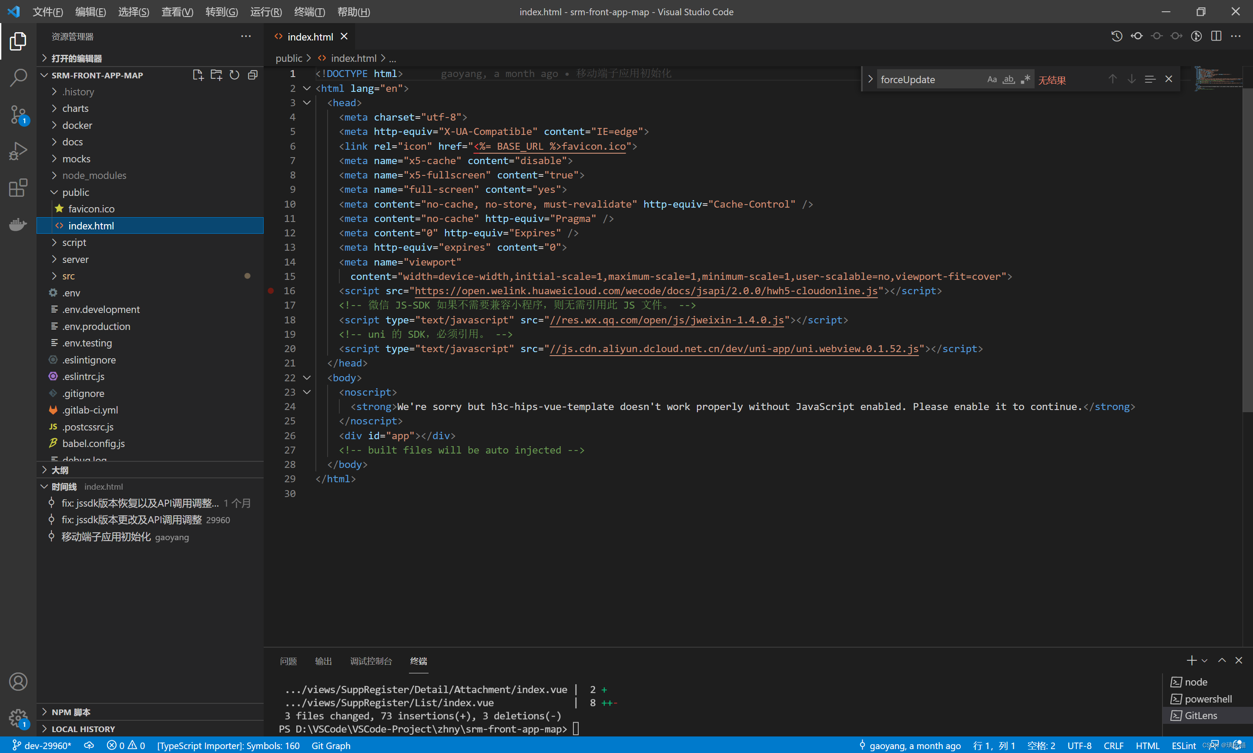1253x753 pixels.
Task: Fold the head tag at line 3
Action: click(x=307, y=102)
